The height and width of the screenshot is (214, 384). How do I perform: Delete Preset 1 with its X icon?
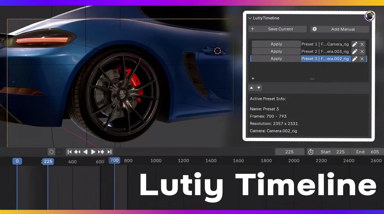362,44
